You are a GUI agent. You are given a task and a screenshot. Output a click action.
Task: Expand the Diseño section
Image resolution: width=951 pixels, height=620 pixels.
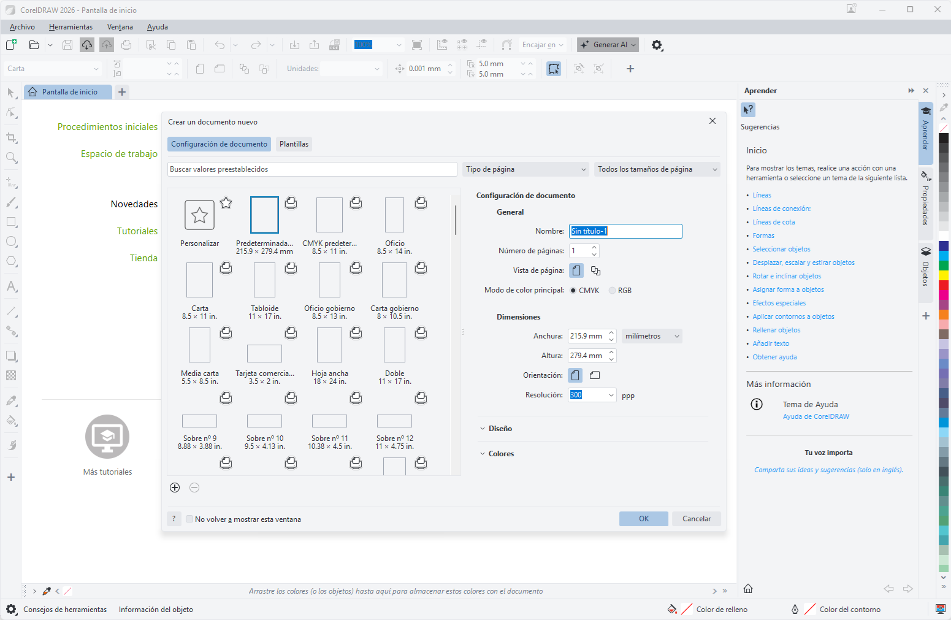(x=500, y=429)
